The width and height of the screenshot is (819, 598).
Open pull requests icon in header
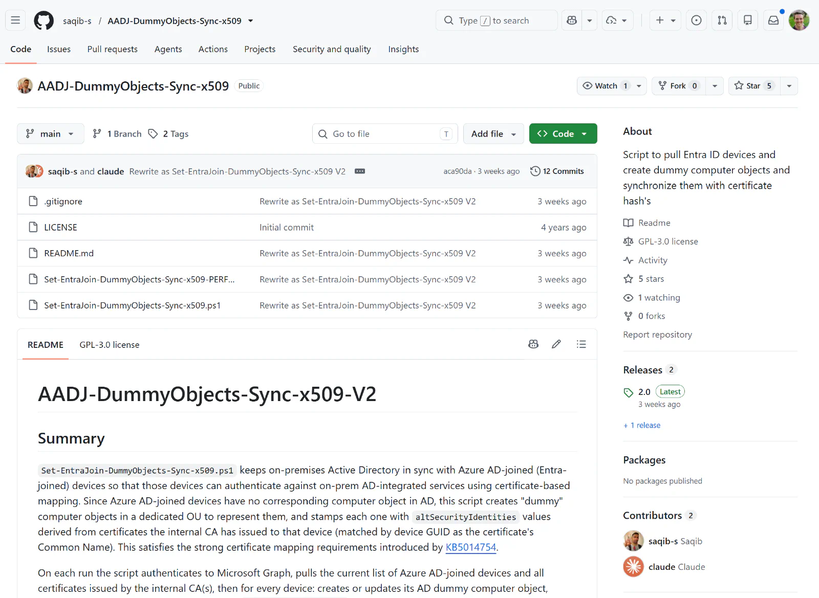click(722, 20)
